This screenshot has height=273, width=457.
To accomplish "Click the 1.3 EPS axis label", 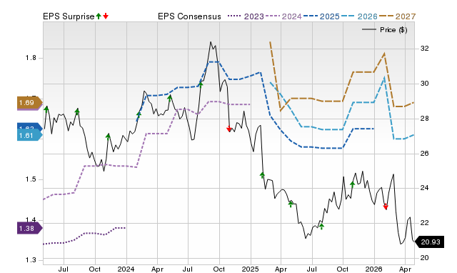I will tap(31, 260).
